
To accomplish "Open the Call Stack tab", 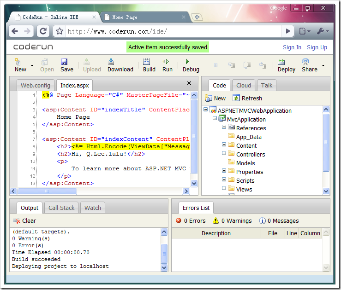I will coord(61,208).
